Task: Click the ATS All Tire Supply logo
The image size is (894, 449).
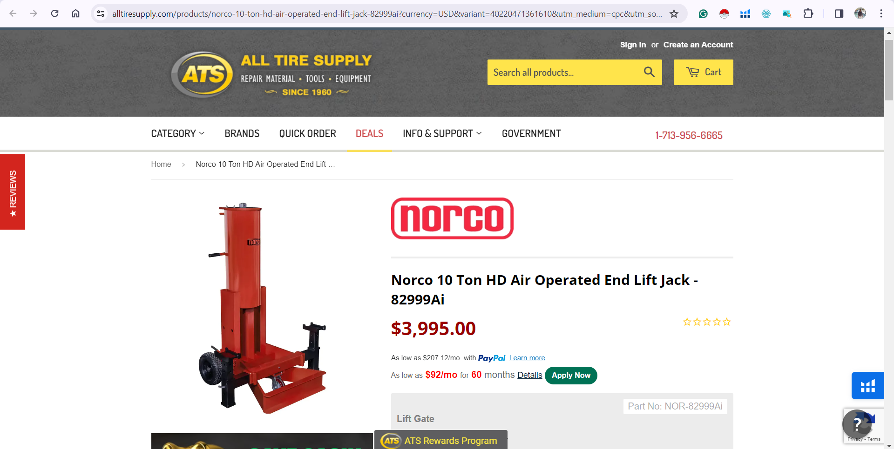Action: pyautogui.click(x=271, y=74)
